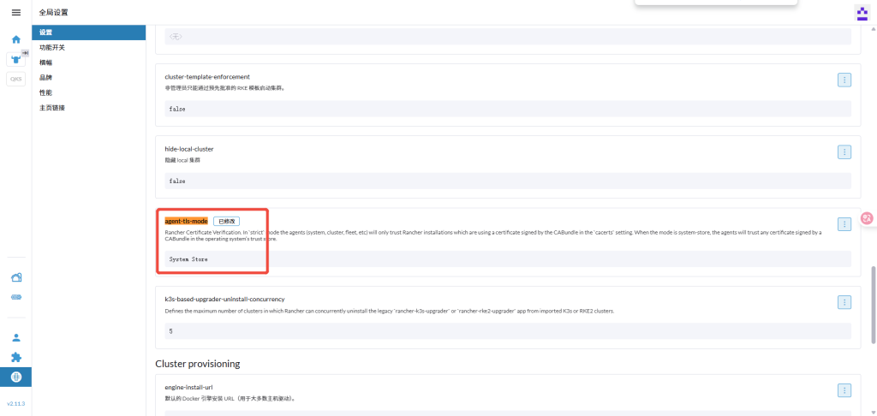
Task: Open Continuous Delivery icon in sidebar
Action: tap(15, 297)
